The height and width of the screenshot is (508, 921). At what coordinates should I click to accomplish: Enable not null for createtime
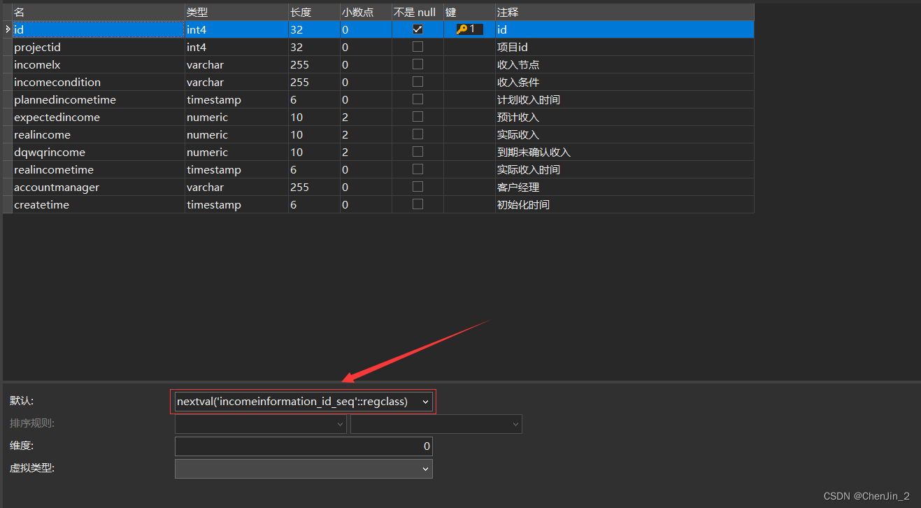click(x=417, y=204)
